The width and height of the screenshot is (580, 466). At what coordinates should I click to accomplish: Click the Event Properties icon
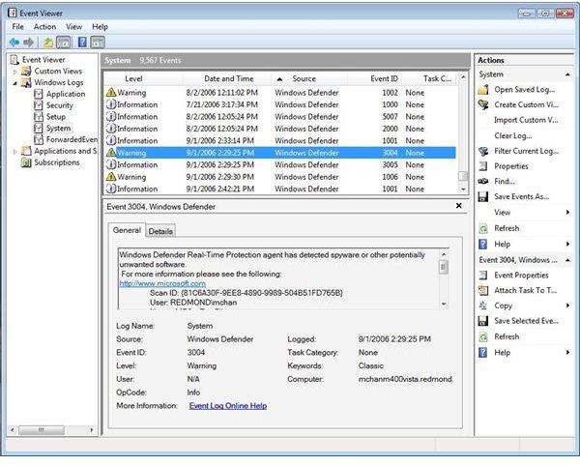[x=483, y=276]
